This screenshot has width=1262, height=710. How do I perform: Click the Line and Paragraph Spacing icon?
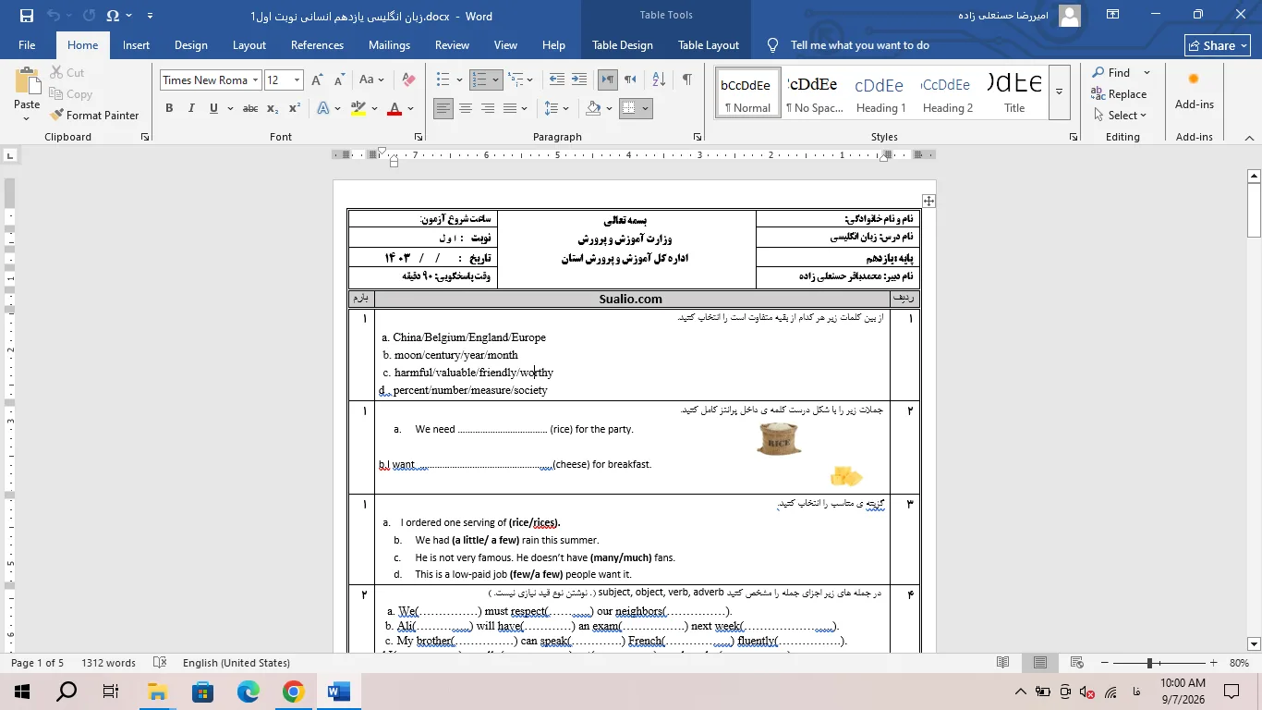[x=552, y=108]
